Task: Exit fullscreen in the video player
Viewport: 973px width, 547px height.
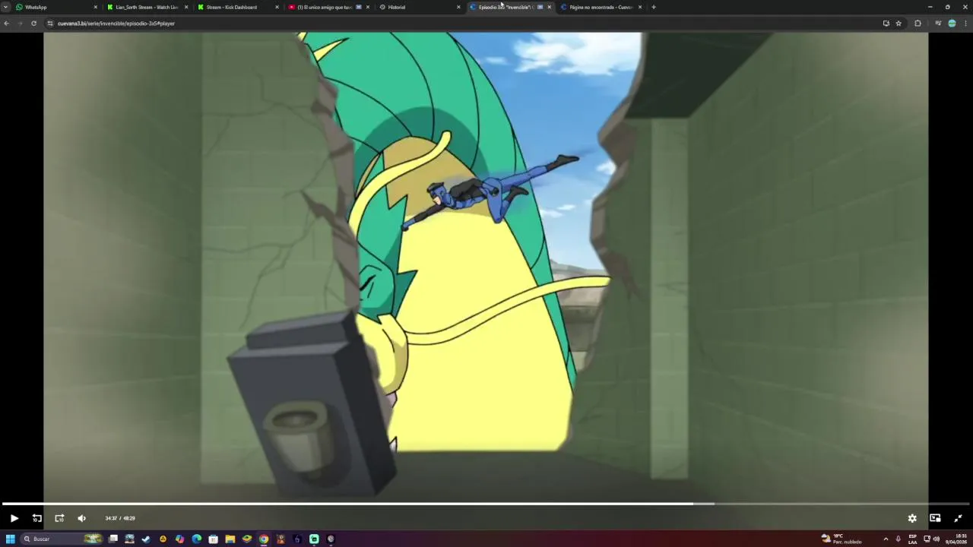Action: pyautogui.click(x=958, y=518)
